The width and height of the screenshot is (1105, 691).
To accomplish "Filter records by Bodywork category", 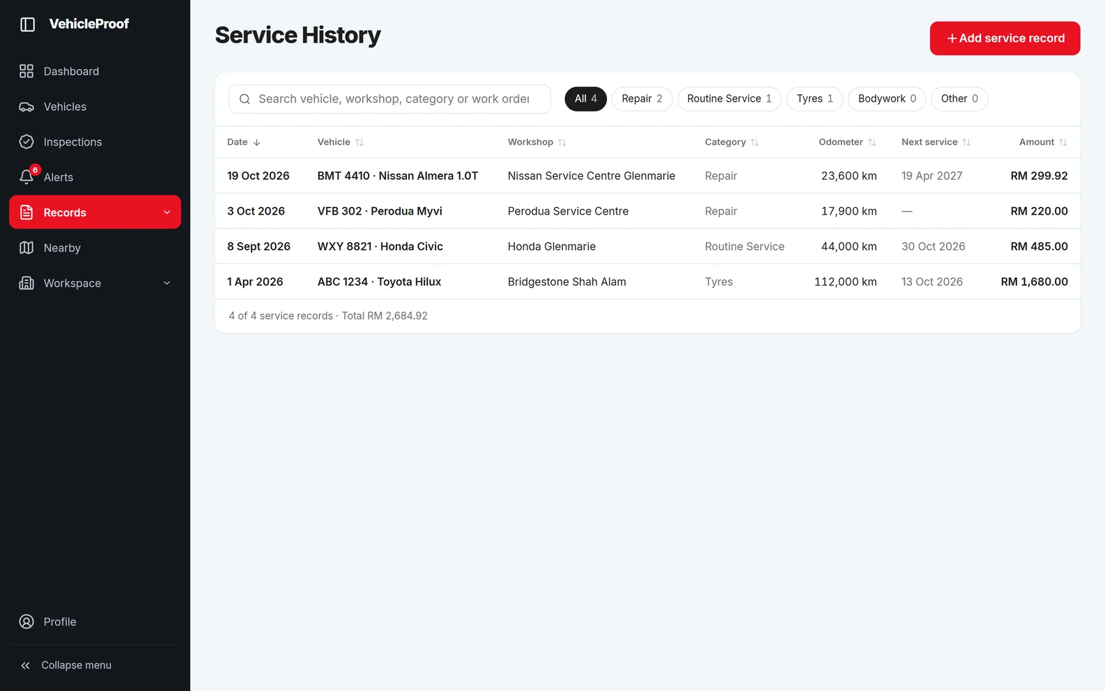I will coord(887,99).
